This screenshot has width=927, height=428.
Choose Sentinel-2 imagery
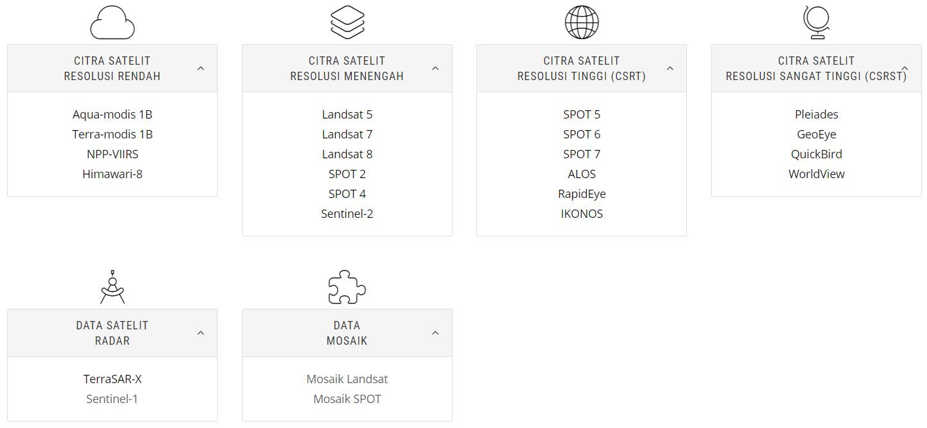pyautogui.click(x=347, y=214)
